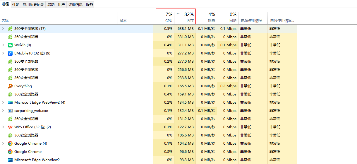Click Google Chrome (4) icon

tap(10, 143)
